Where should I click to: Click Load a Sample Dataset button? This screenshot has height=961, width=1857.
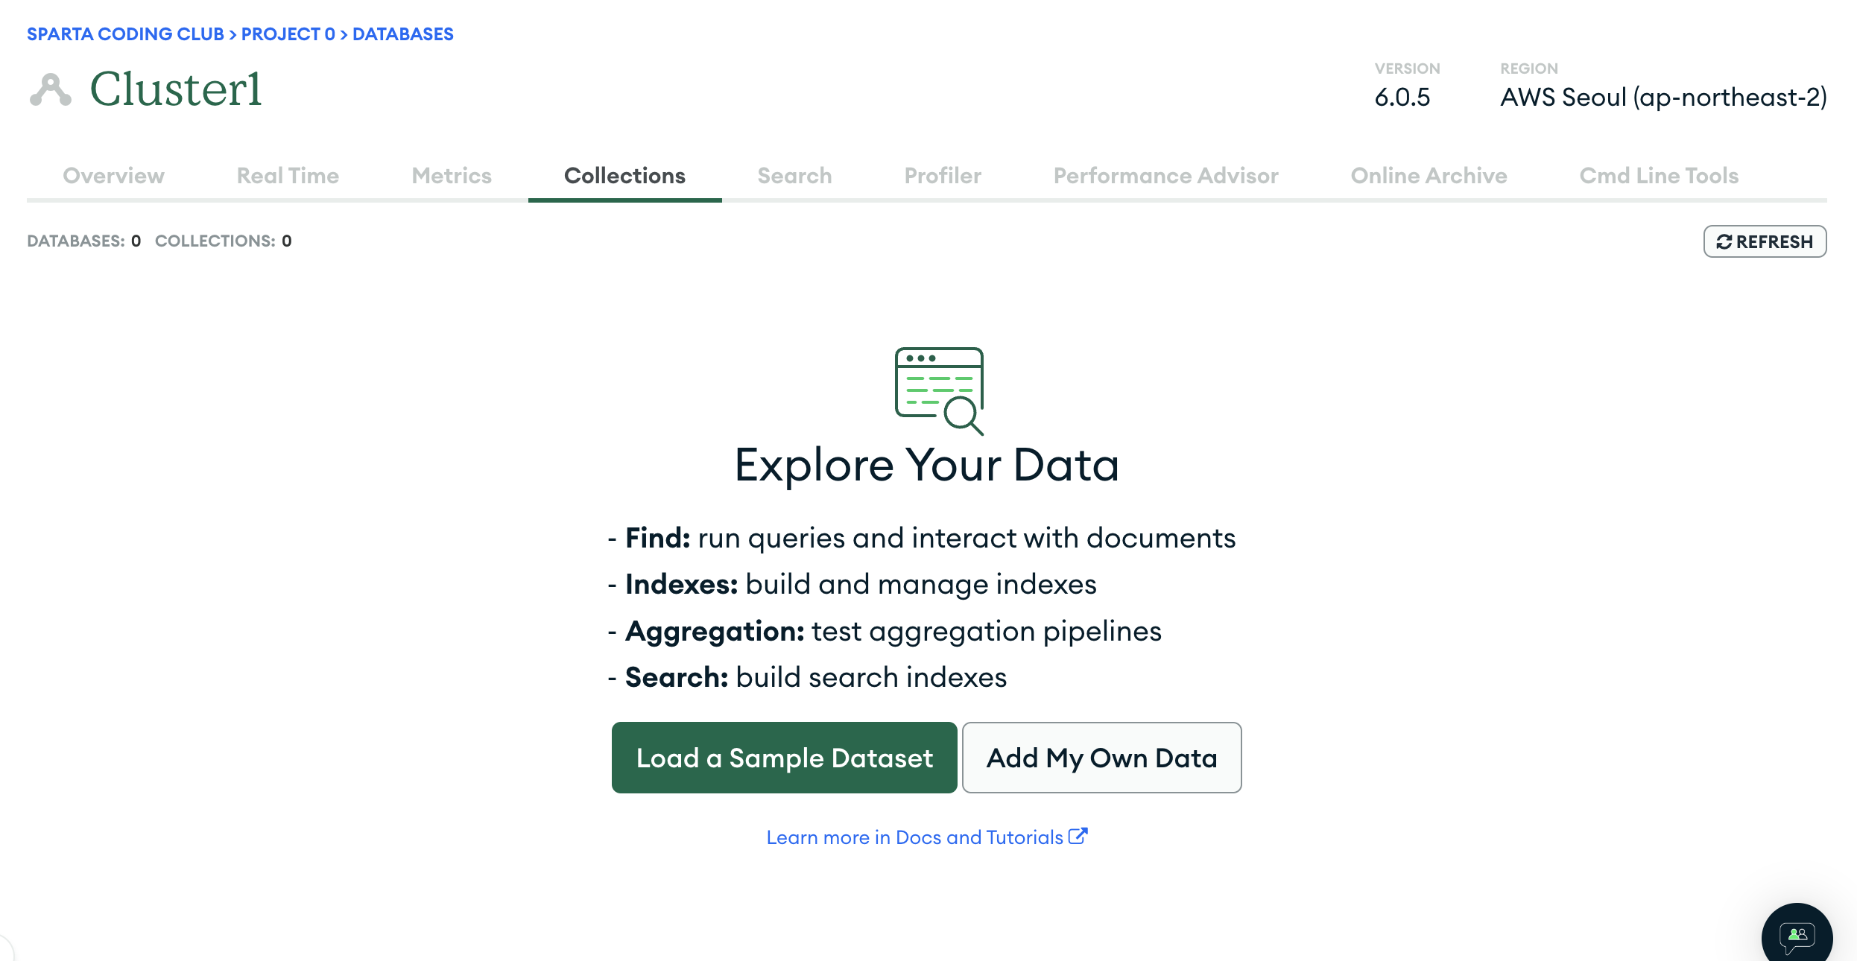click(784, 758)
